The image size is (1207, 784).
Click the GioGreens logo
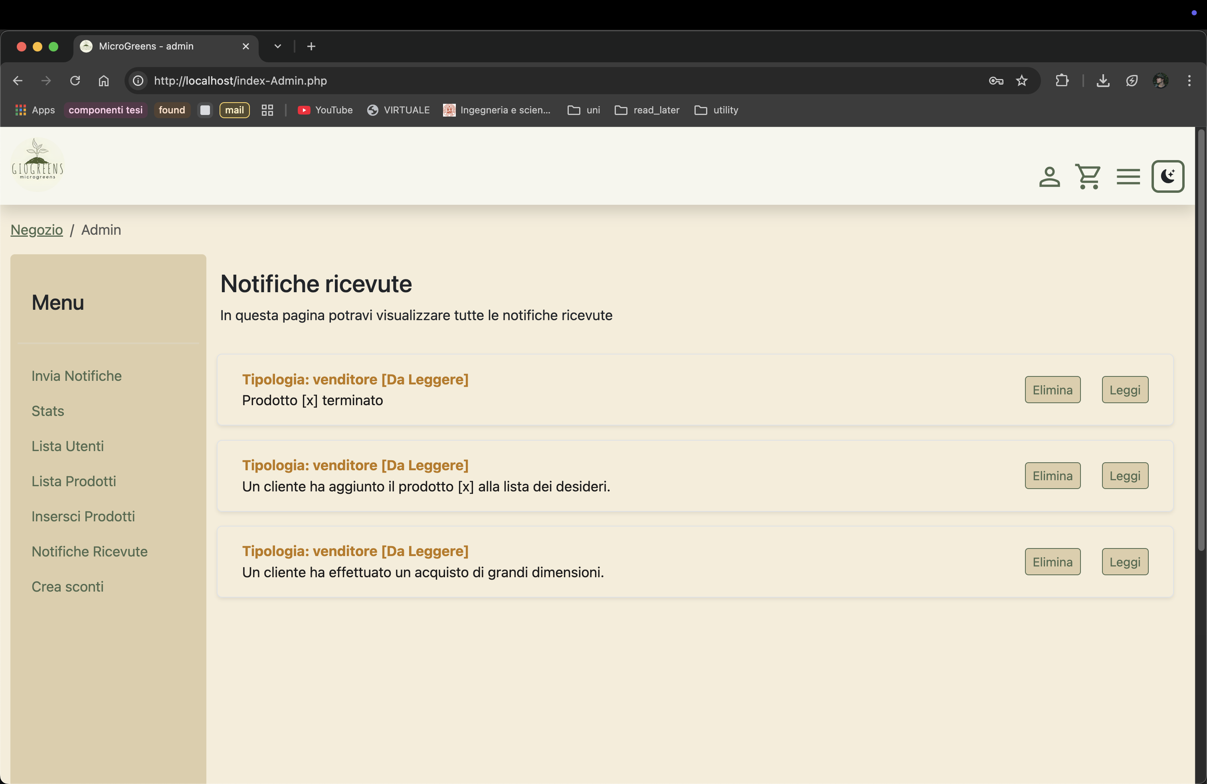[x=38, y=164]
